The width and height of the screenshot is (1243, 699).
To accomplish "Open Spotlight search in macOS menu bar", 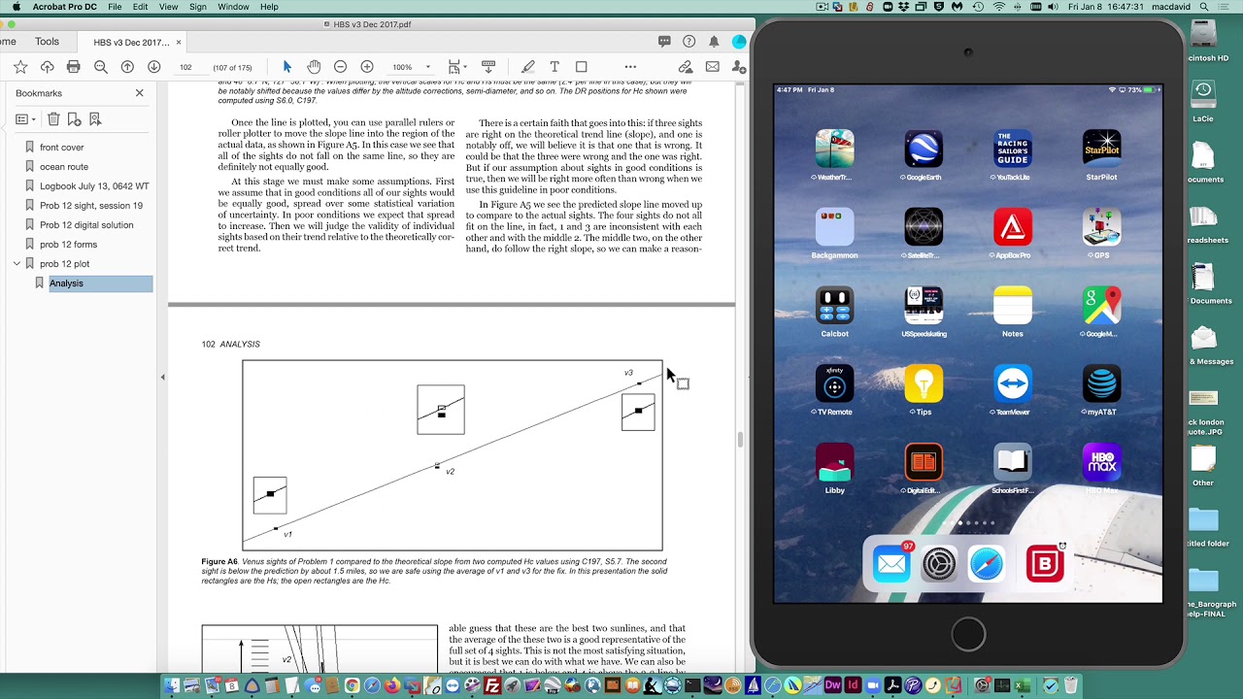I will tap(1204, 7).
